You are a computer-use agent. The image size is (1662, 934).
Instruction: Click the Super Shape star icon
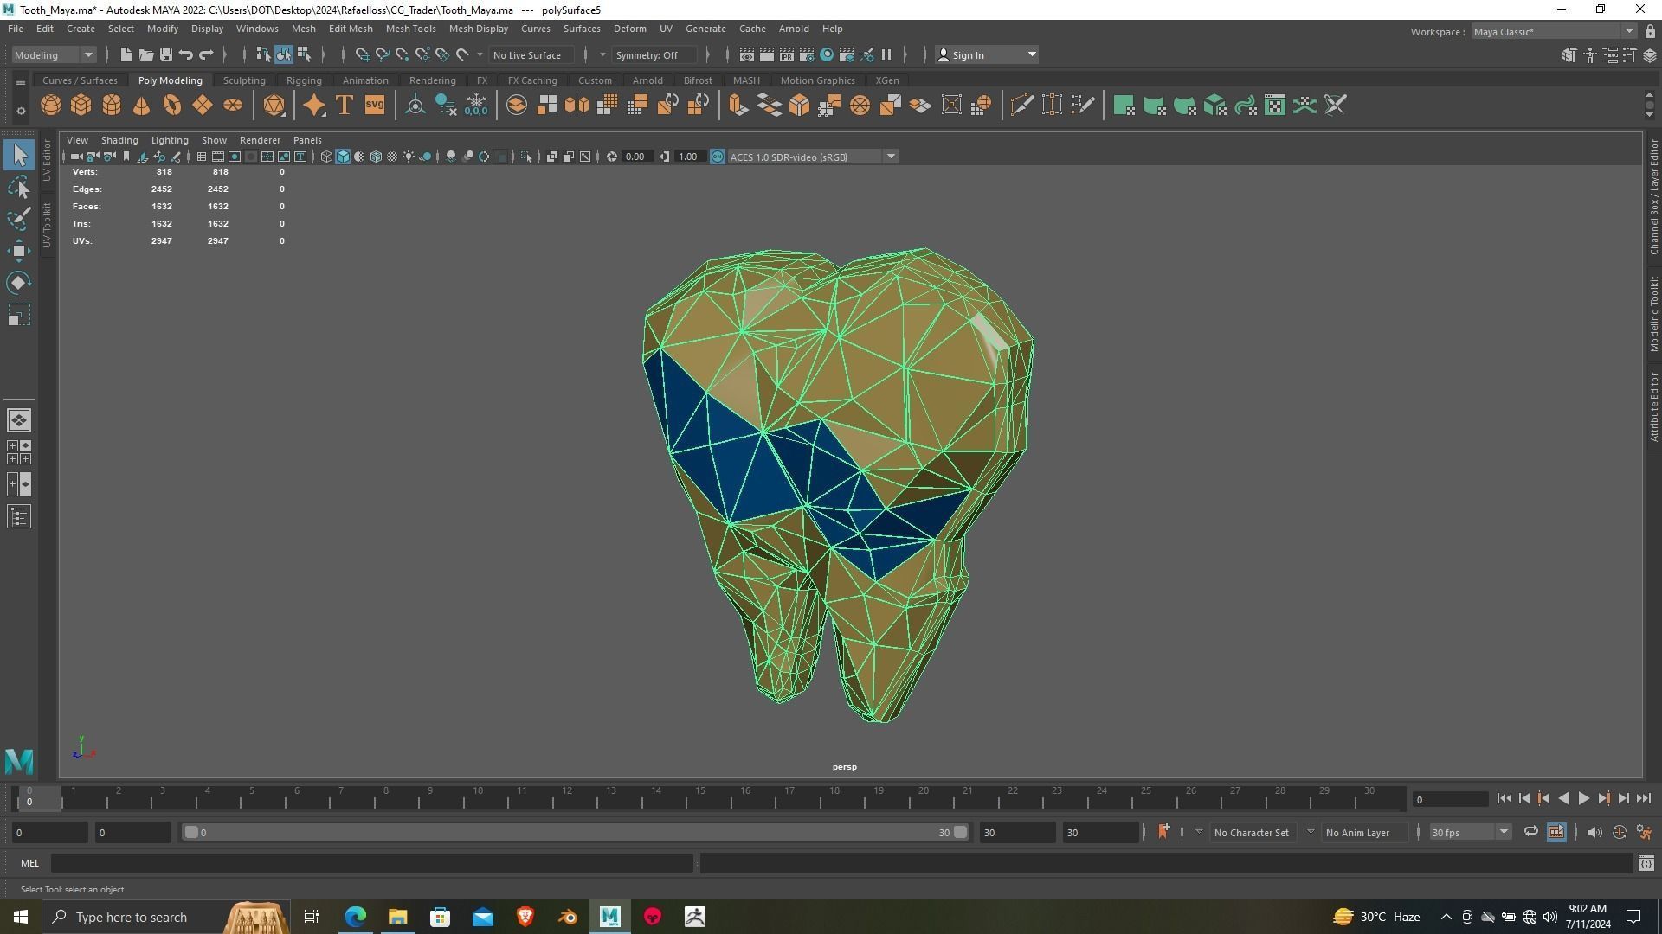tap(314, 106)
